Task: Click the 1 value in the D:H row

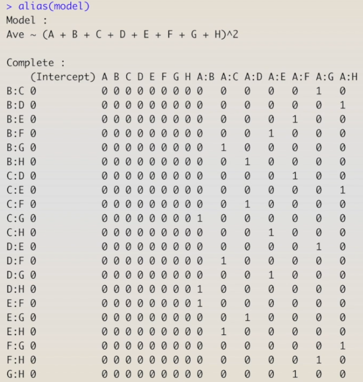Action: pyautogui.click(x=200, y=289)
